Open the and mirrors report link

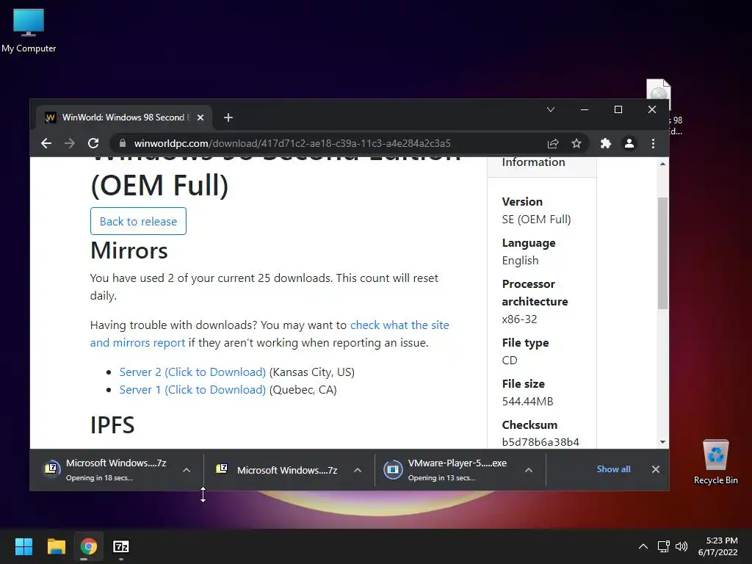[137, 343]
